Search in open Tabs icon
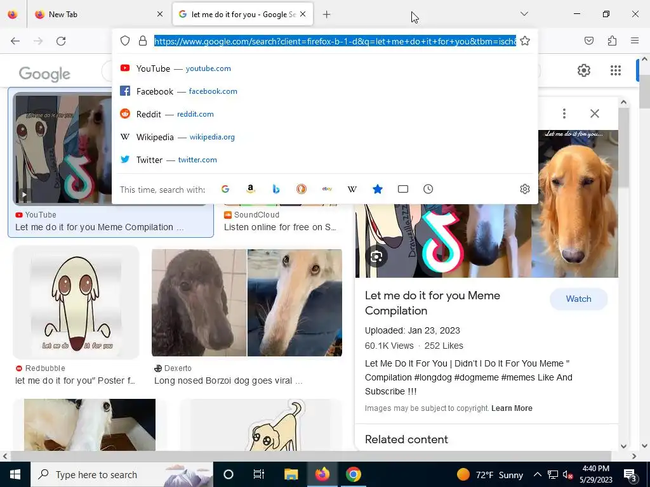650x487 pixels. tap(403, 189)
